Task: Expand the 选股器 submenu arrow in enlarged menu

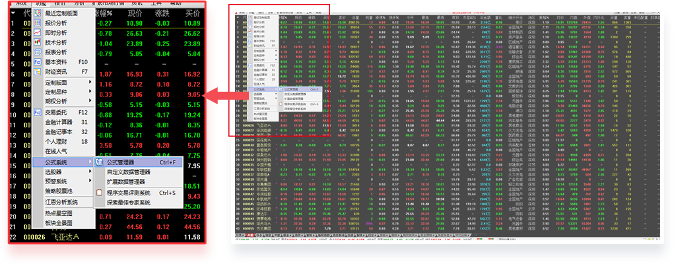Action: pos(90,172)
